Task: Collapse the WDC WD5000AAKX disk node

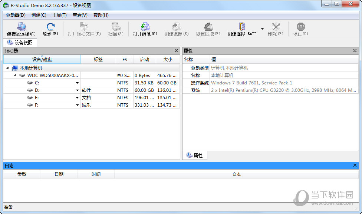Action: [x=15, y=75]
